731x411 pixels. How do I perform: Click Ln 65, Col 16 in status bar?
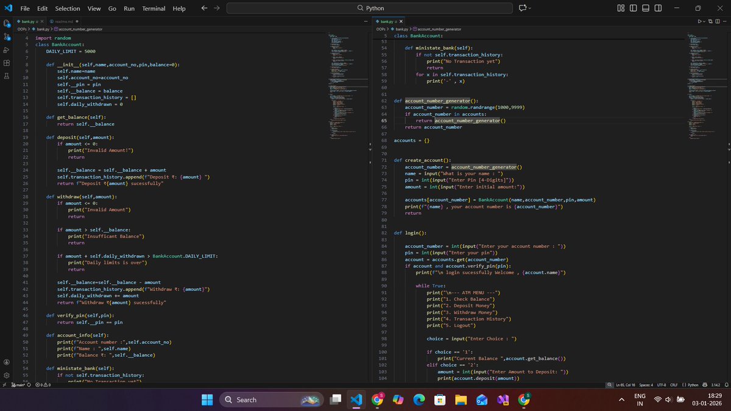[626, 385]
